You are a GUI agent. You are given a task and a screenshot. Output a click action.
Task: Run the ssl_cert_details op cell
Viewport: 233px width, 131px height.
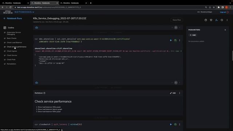171,40
